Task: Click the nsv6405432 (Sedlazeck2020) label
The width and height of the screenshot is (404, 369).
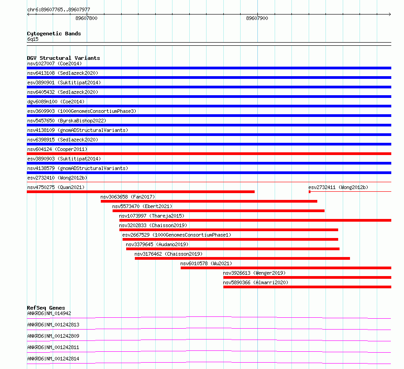Action: (x=63, y=92)
